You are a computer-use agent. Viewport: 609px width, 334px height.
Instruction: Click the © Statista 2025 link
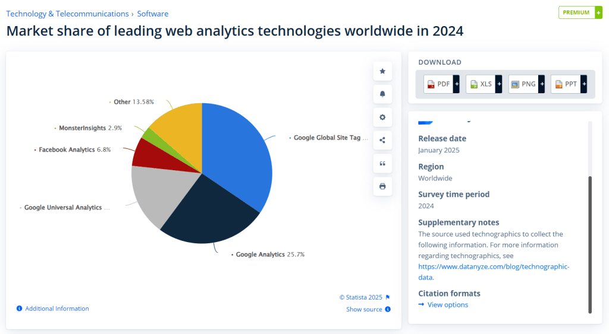coord(361,297)
